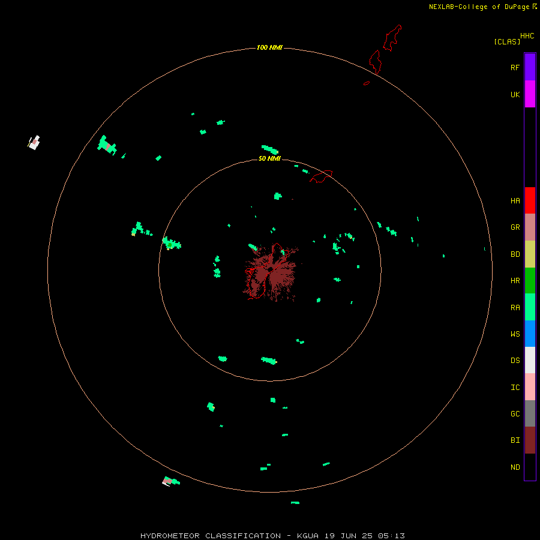Click the brown biological clutter at radar center
Screen dimensions: 540x540
tap(271, 273)
